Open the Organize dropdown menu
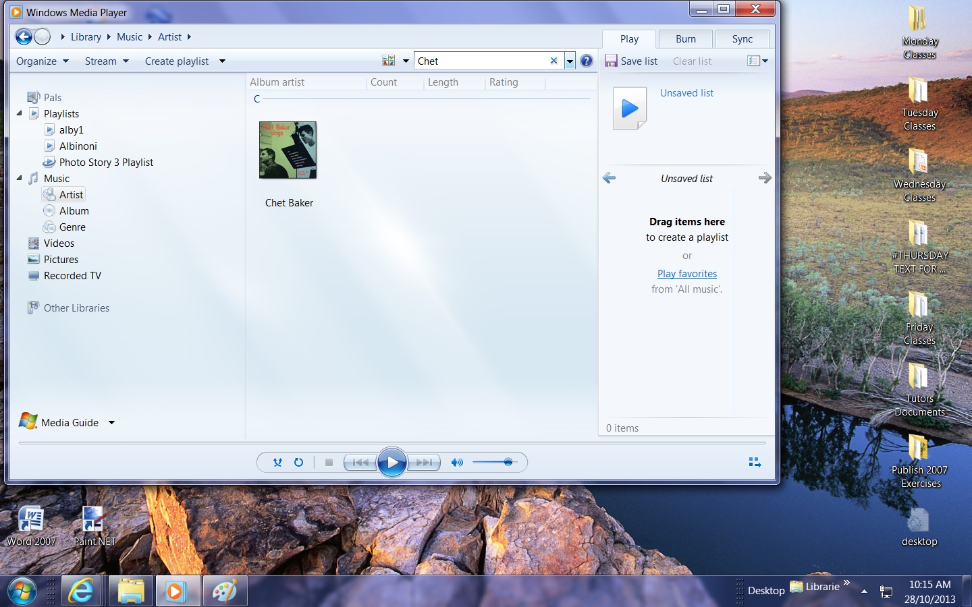Screen dimensions: 972x607 click(x=42, y=61)
